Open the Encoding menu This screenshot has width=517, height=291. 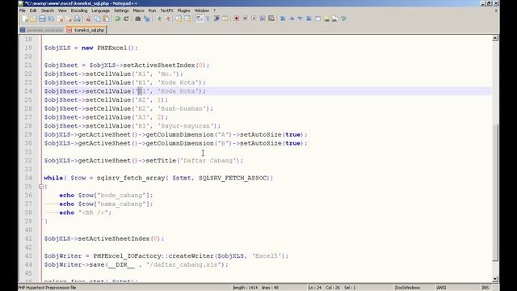(x=79, y=11)
